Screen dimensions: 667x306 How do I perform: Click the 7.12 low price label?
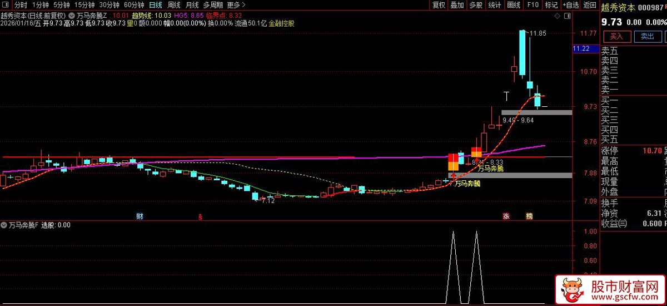pyautogui.click(x=268, y=201)
